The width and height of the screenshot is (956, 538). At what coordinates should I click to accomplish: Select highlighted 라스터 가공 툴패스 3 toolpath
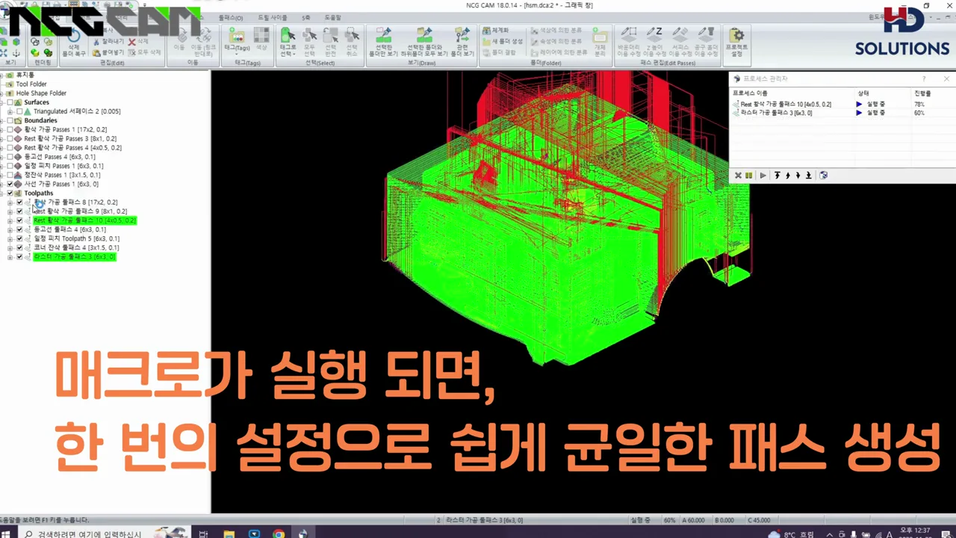[74, 256]
